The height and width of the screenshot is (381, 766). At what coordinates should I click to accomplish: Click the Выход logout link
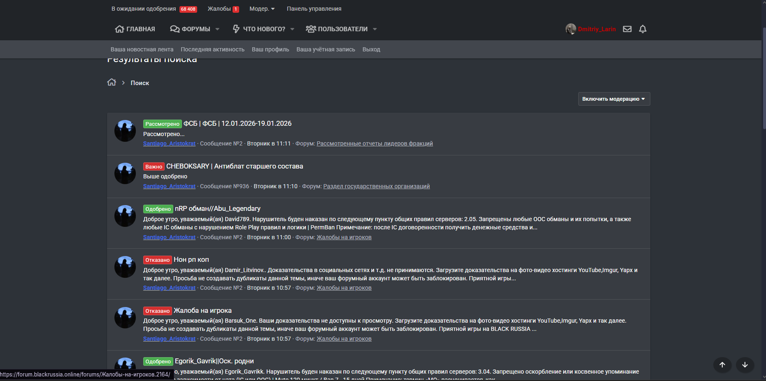(371, 49)
